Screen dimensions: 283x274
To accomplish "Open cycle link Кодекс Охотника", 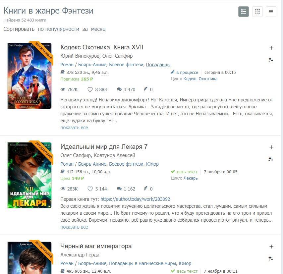I will point(200,79).
